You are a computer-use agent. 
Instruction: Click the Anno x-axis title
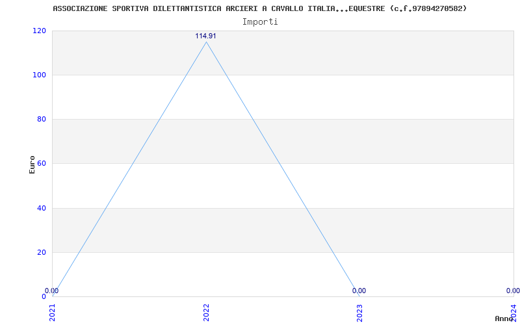coord(504,318)
